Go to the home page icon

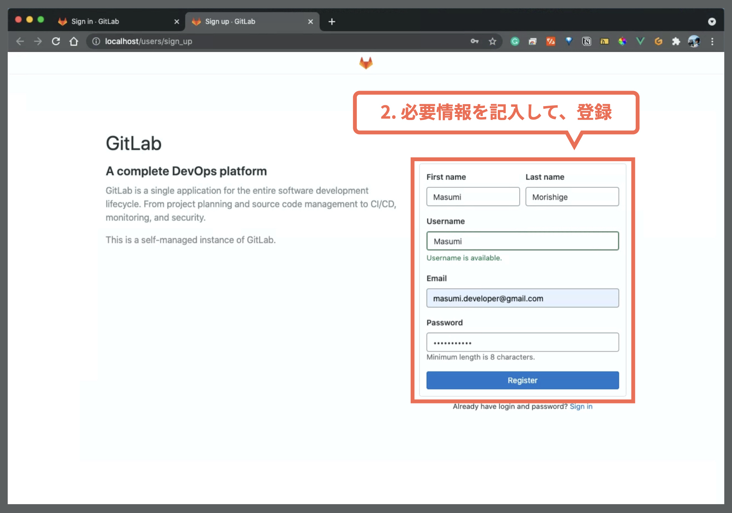(74, 41)
